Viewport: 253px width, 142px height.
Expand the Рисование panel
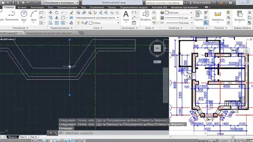point(20,28)
